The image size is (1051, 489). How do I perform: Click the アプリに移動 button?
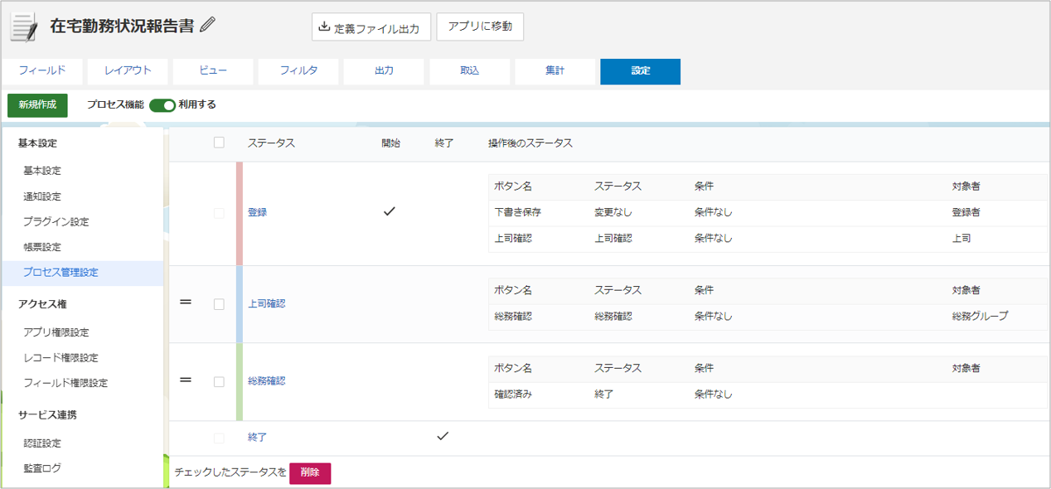tap(480, 27)
